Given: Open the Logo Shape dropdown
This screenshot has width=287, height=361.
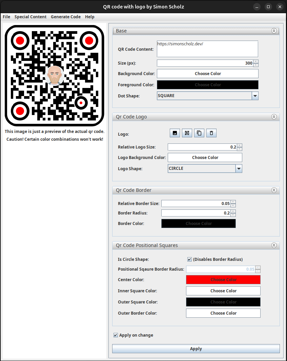Looking at the screenshot, I should (239, 168).
